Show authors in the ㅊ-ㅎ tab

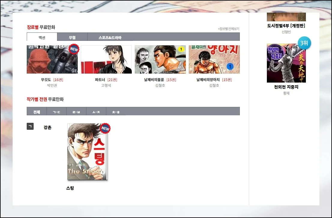click(x=116, y=111)
